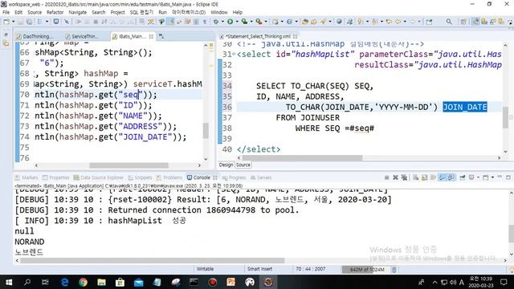This screenshot has width=514, height=289.
Task: Open PowerPoint from the taskbar
Action: point(230,282)
